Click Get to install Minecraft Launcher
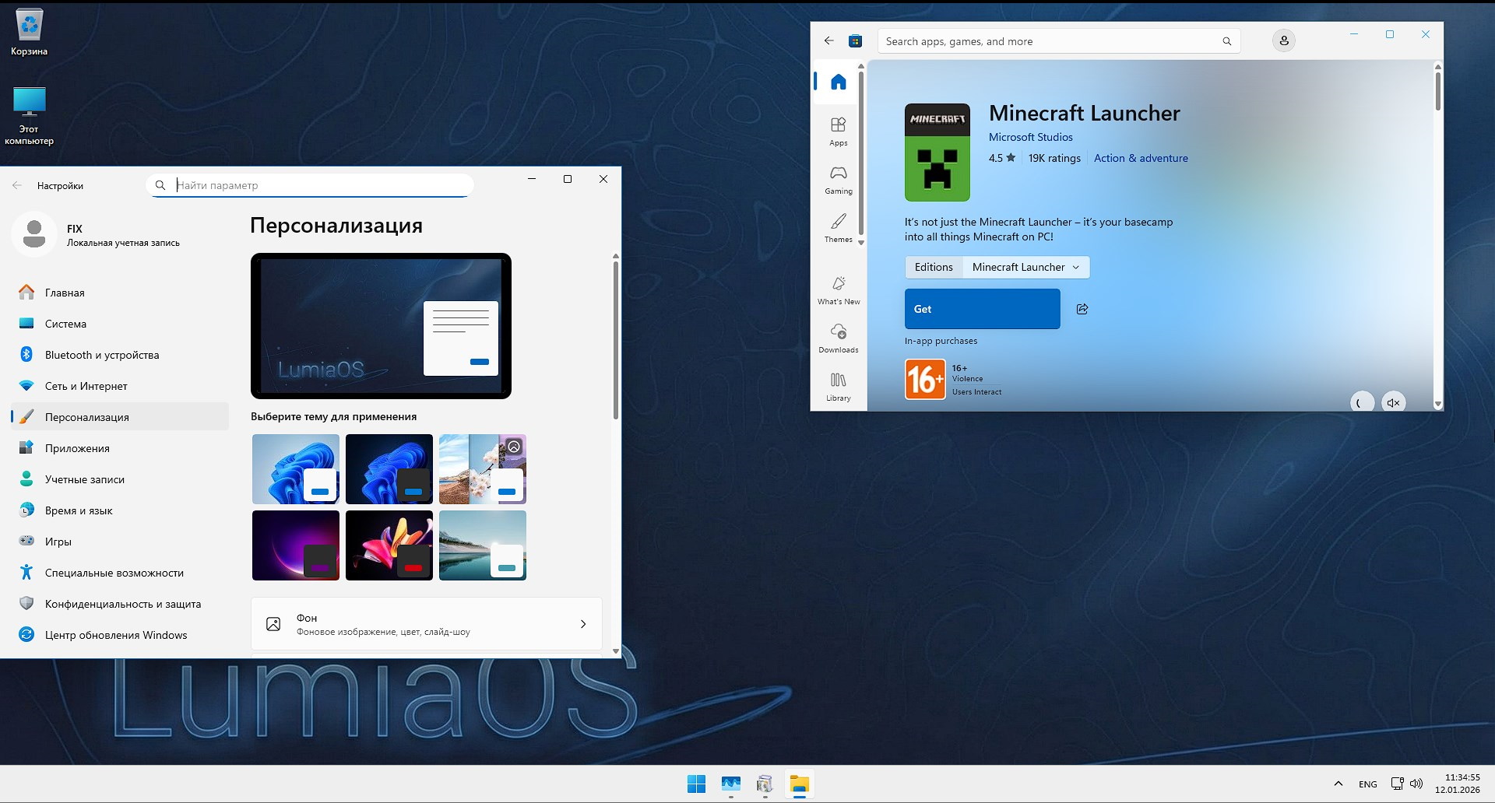This screenshot has width=1495, height=803. pyautogui.click(x=981, y=309)
